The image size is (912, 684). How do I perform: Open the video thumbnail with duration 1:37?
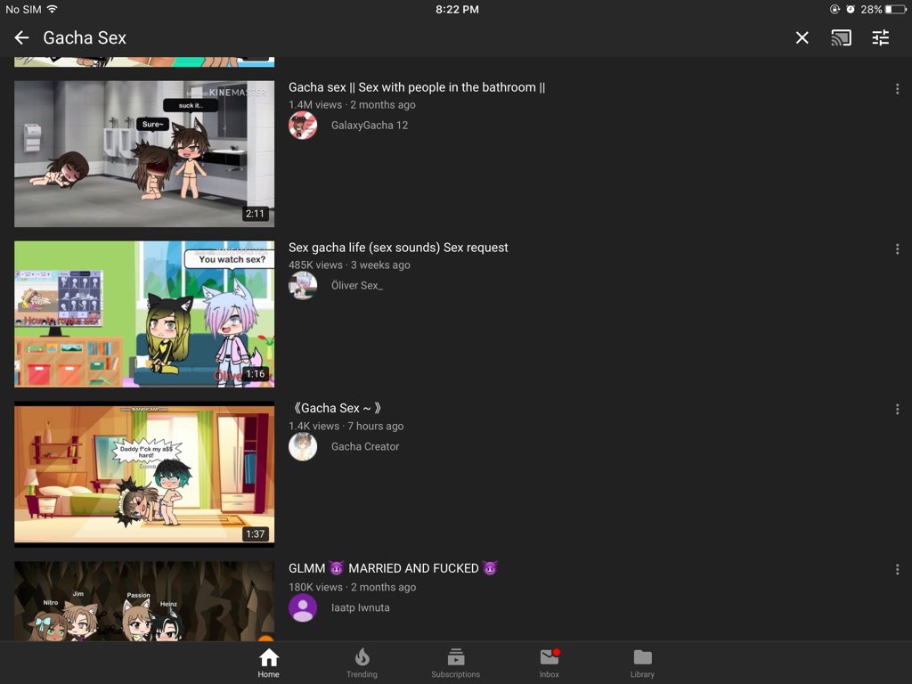coord(144,474)
